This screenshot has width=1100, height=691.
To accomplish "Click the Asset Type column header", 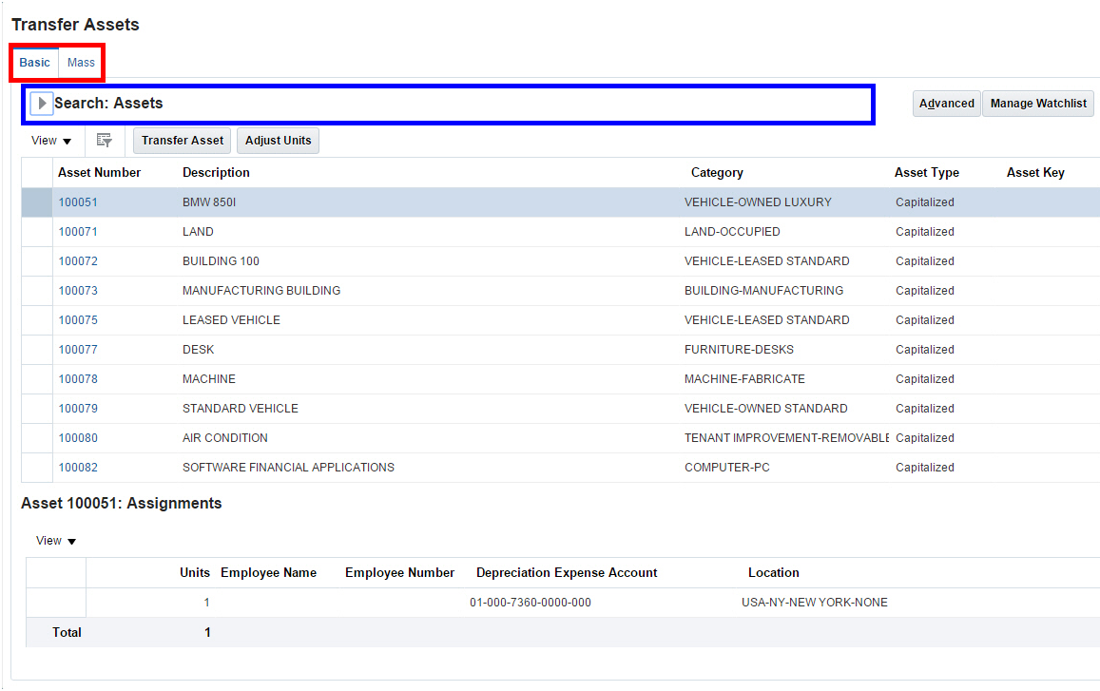I will coord(926,173).
